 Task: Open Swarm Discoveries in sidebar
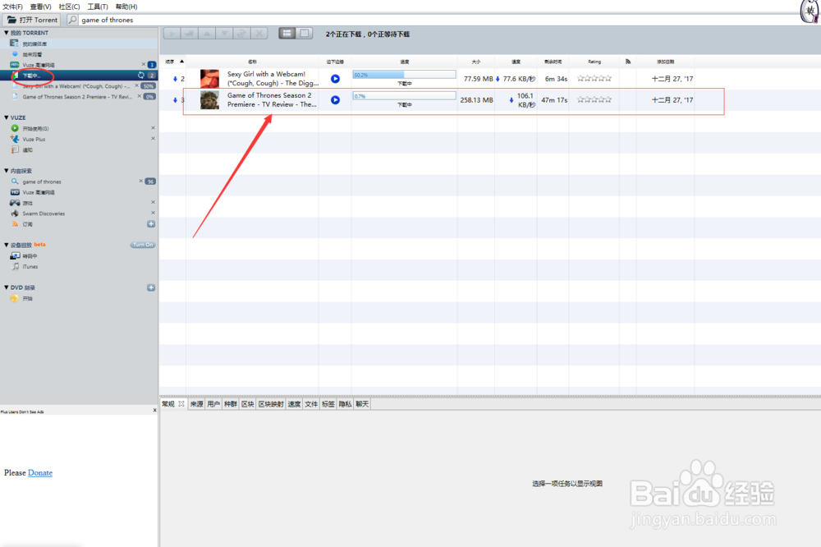(43, 214)
